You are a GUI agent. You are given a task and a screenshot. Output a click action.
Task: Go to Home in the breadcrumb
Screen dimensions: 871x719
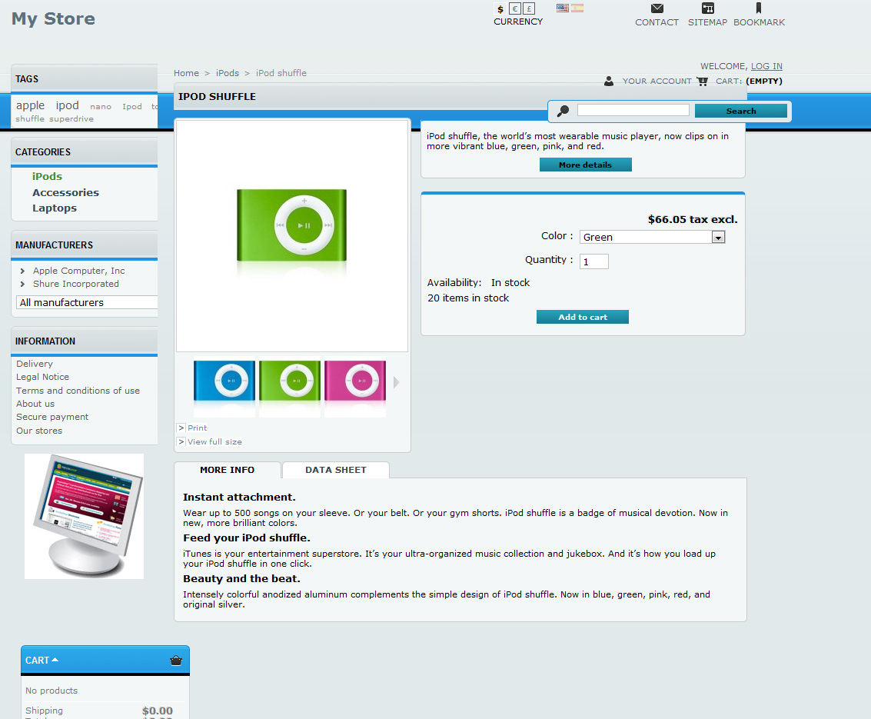[x=186, y=73]
